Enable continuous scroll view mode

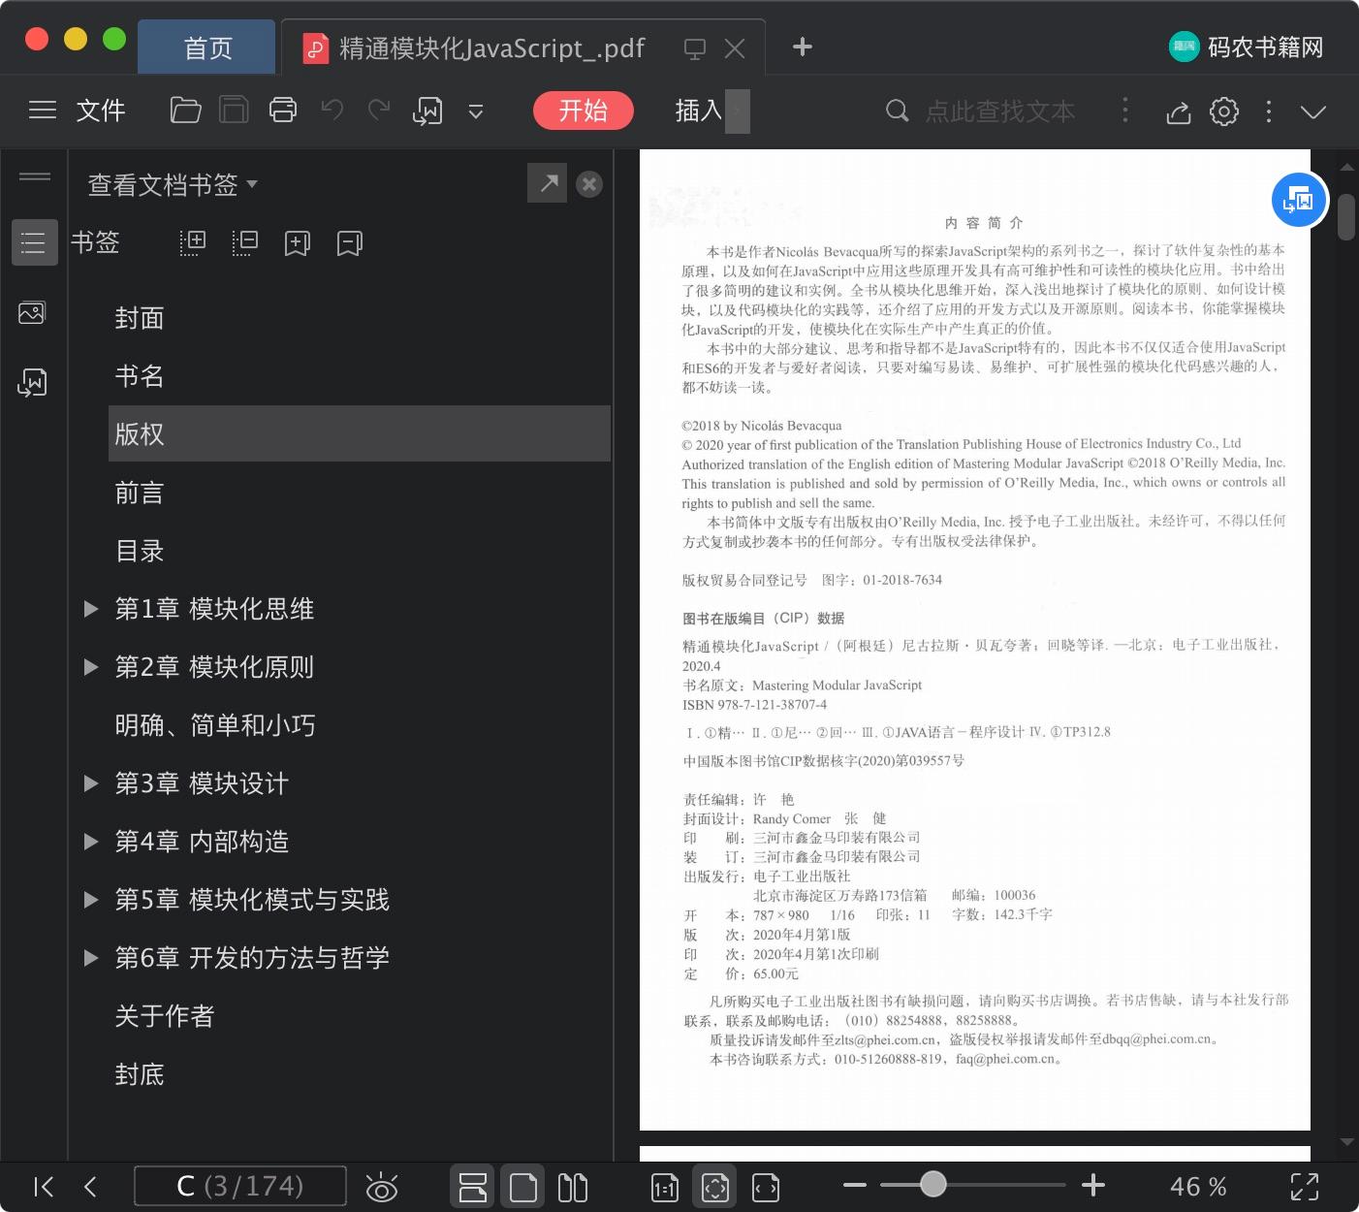[473, 1187]
